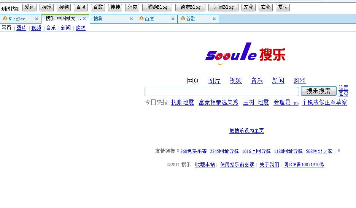Image resolution: width=356 pixels, height=208 pixels.
Task: Click the 搜乐 test button
Action: (46, 7)
